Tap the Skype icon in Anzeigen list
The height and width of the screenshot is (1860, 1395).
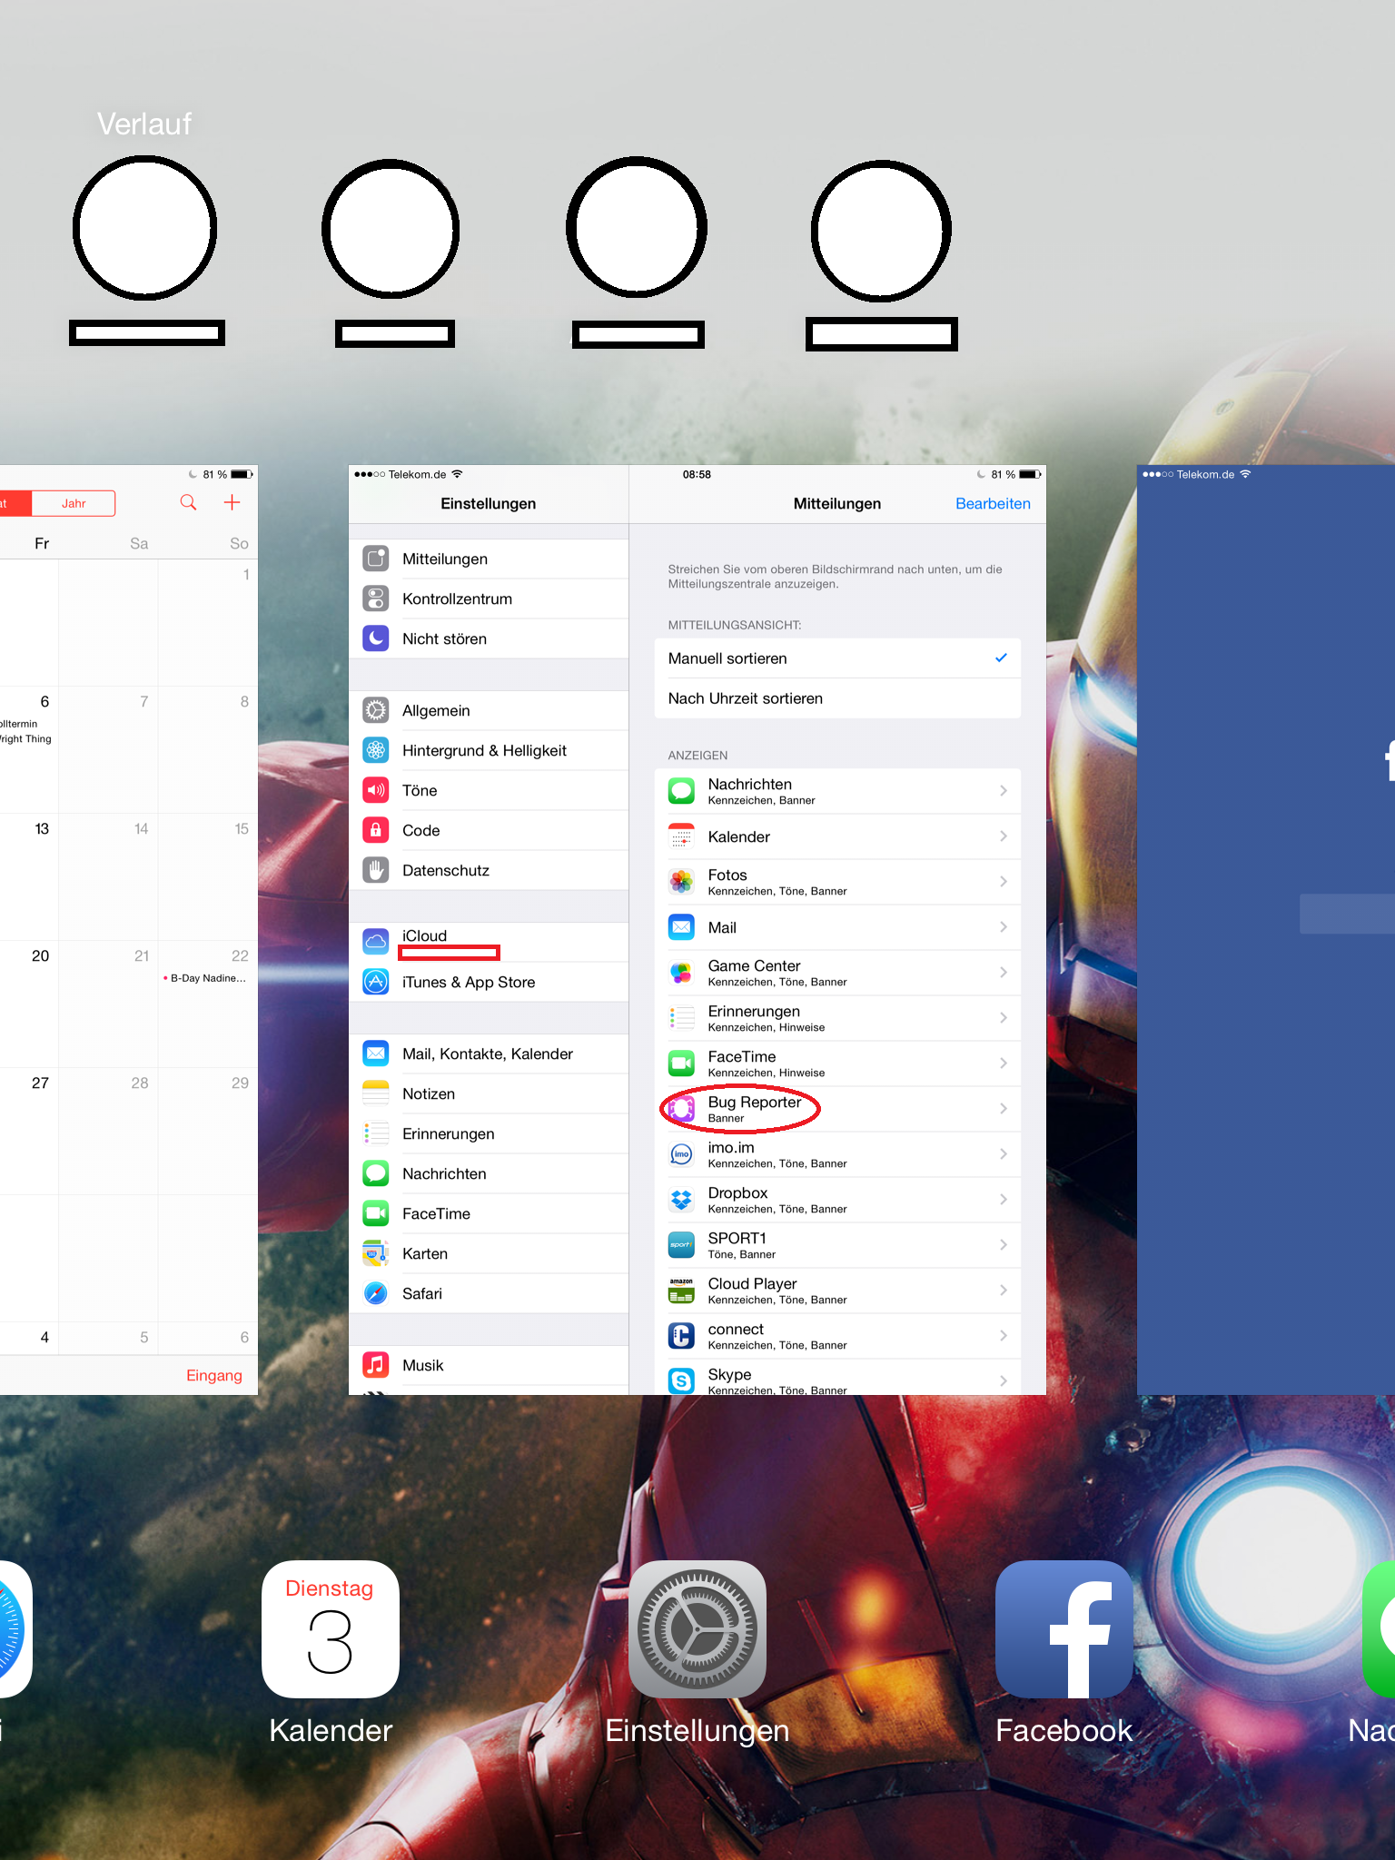[x=681, y=1381]
